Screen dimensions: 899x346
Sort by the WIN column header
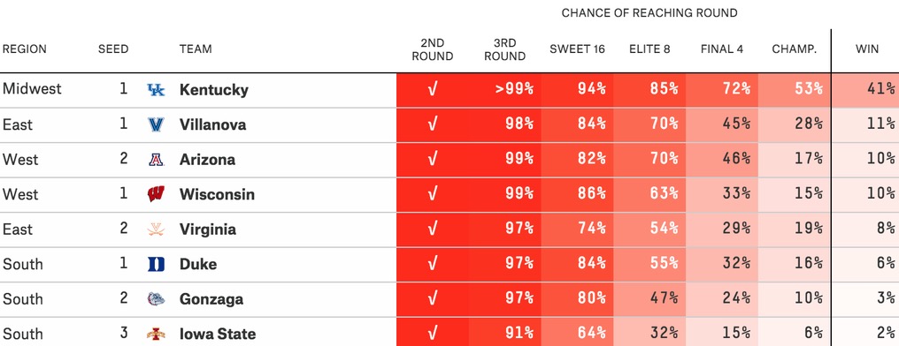(x=867, y=49)
